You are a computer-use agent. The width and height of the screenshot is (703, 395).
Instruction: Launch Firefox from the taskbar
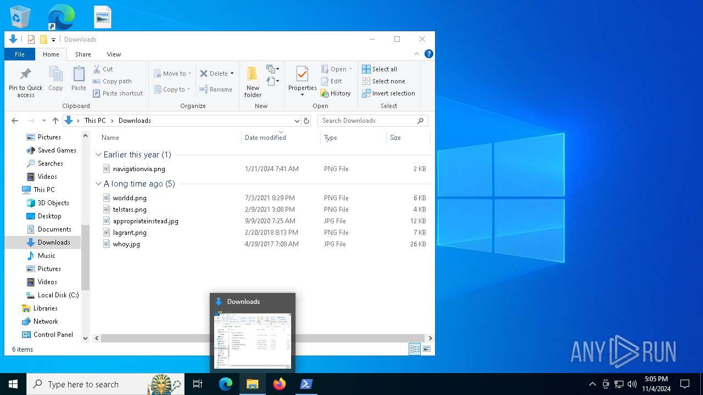coord(280,384)
